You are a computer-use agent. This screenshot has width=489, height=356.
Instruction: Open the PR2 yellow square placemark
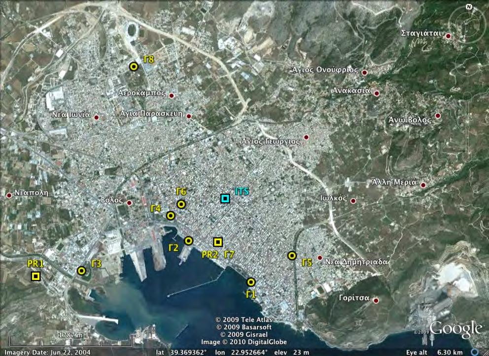point(218,242)
